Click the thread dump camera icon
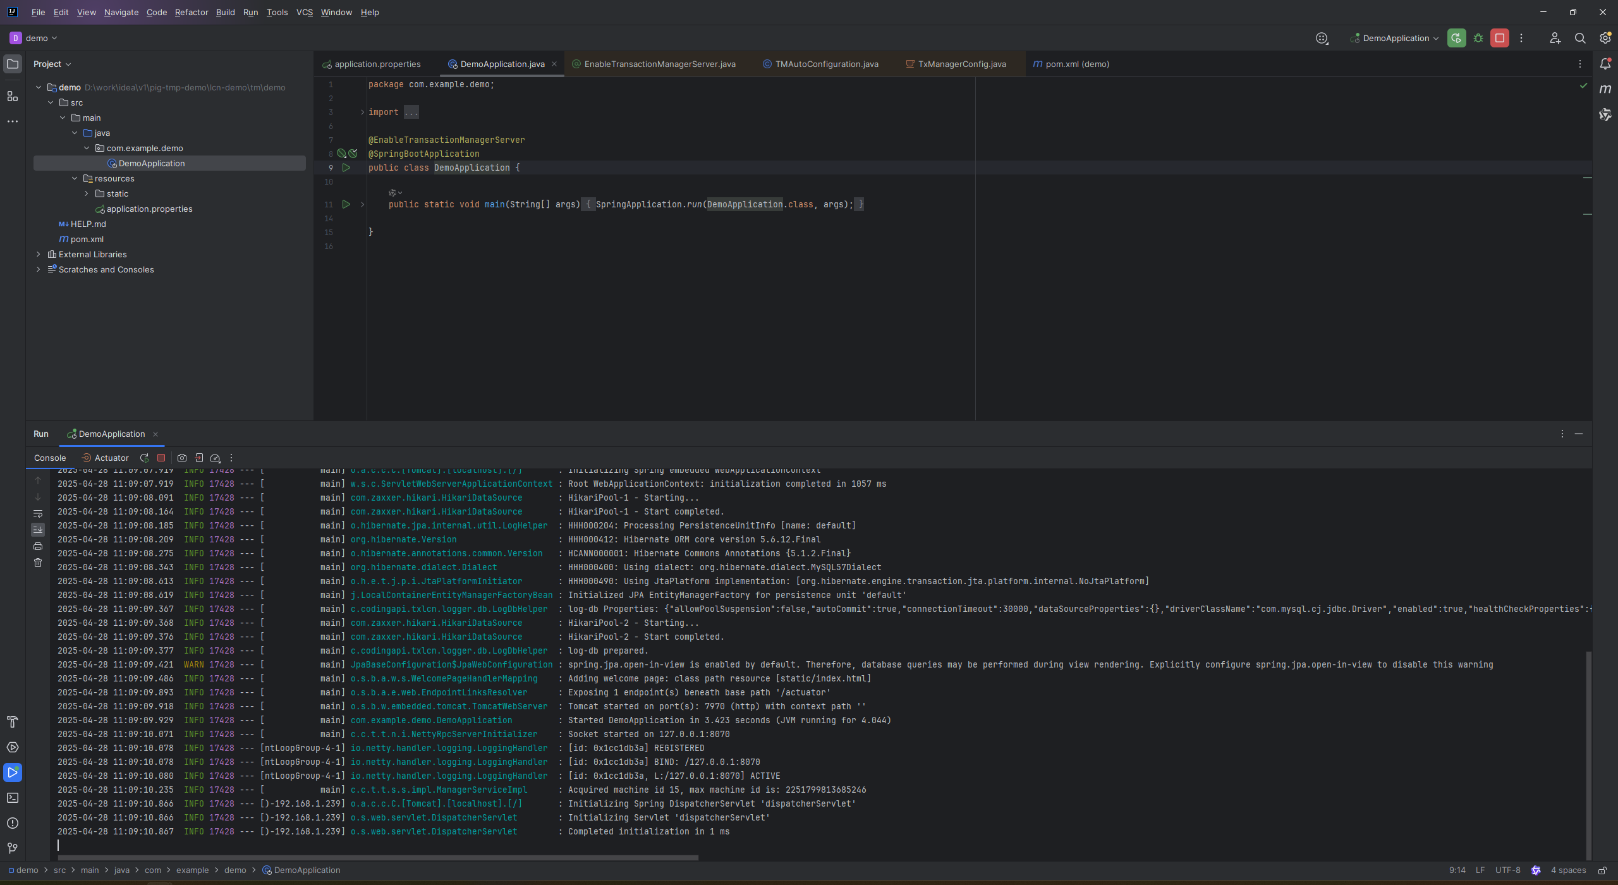 (182, 458)
